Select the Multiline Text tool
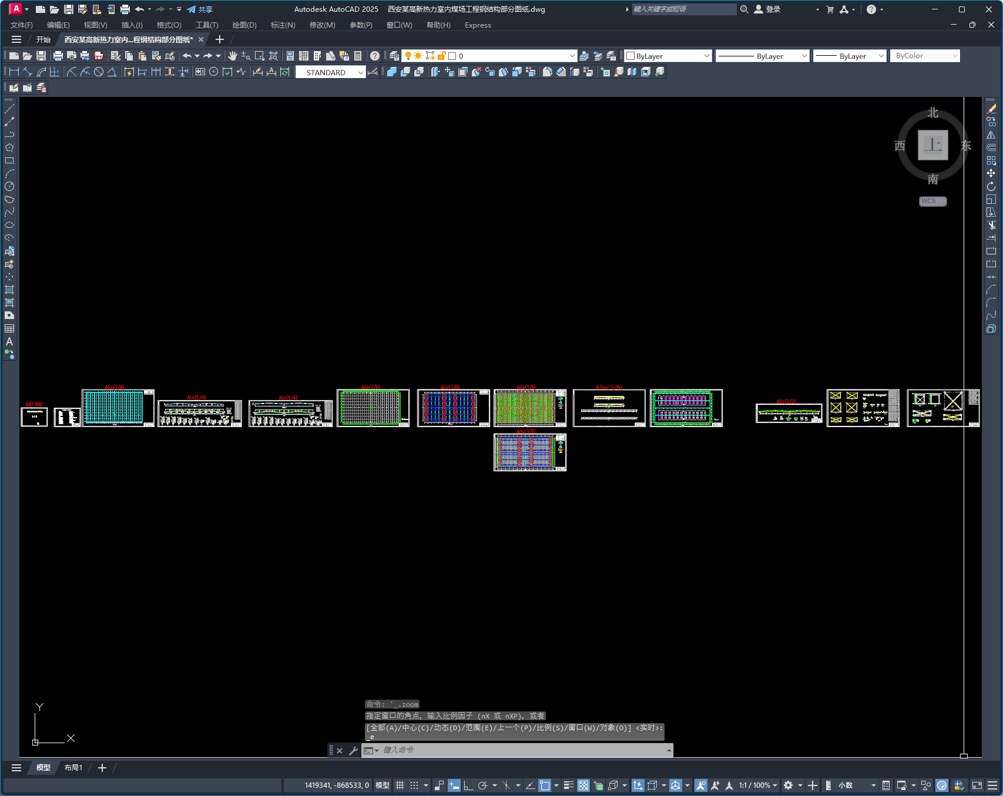This screenshot has width=1003, height=796. [x=9, y=341]
